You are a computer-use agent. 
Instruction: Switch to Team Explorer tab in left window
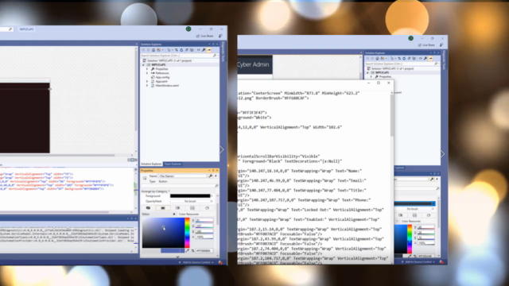[173, 164]
